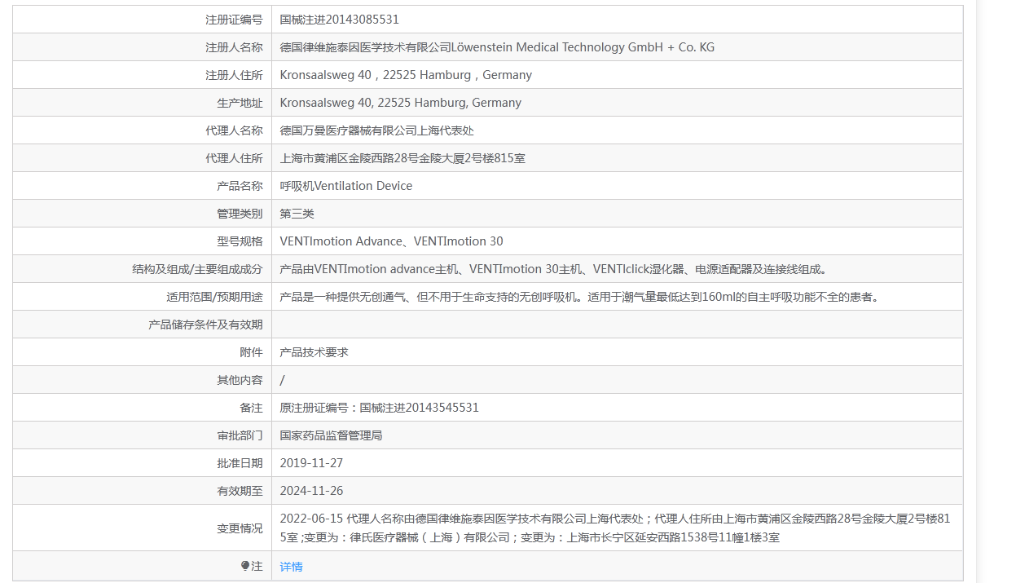Click the 变更情况 label

(x=240, y=528)
